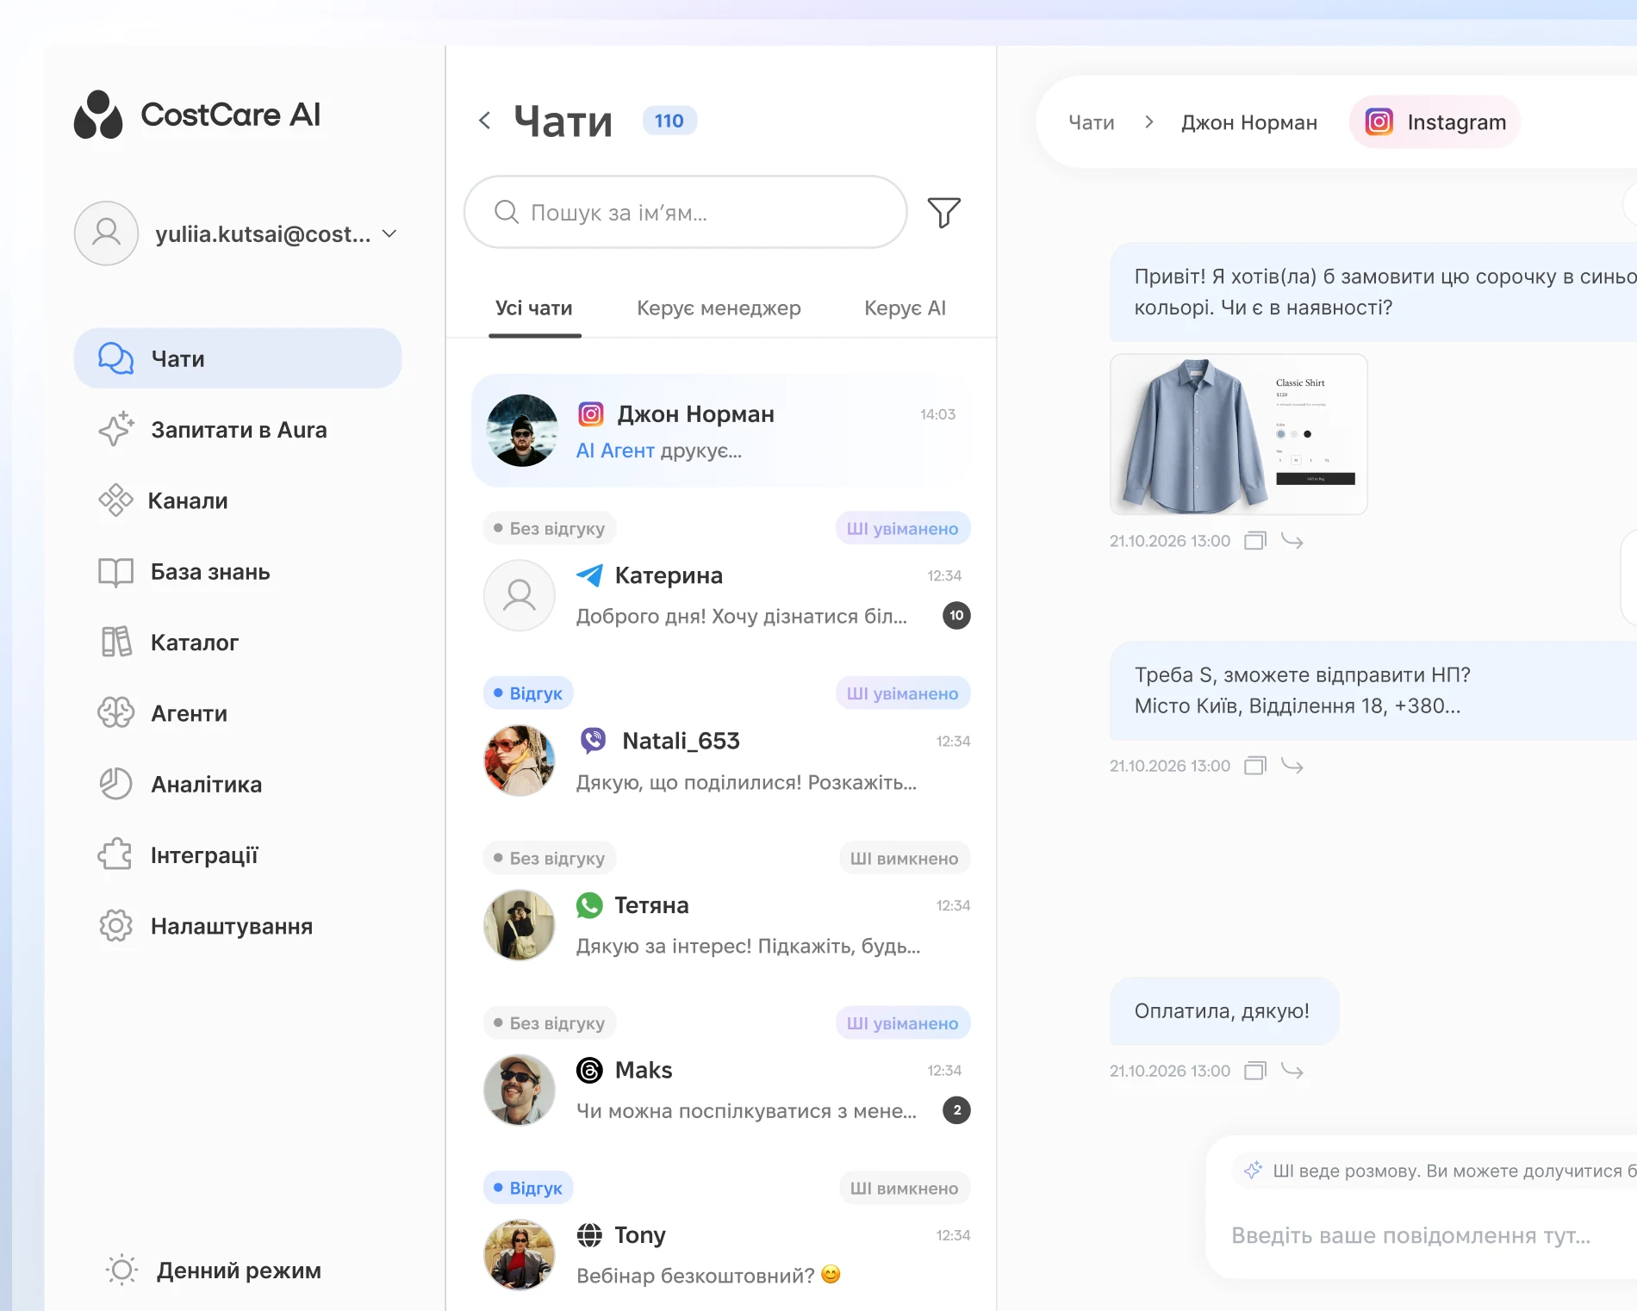This screenshot has height=1311, width=1637.
Task: Toggle Денний режим sun icon
Action: [x=121, y=1270]
